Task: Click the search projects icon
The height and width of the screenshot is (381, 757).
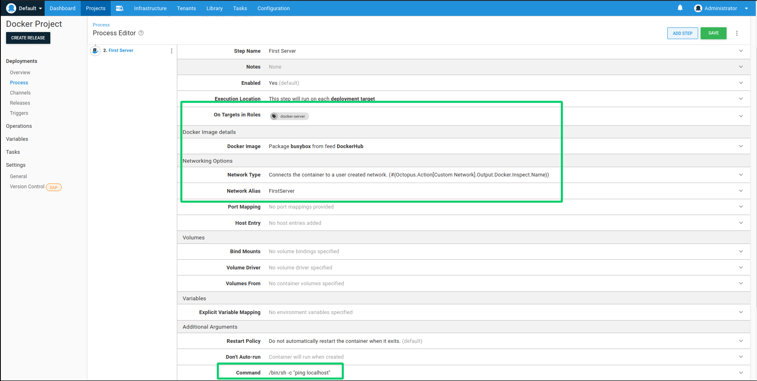Action: pyautogui.click(x=120, y=8)
